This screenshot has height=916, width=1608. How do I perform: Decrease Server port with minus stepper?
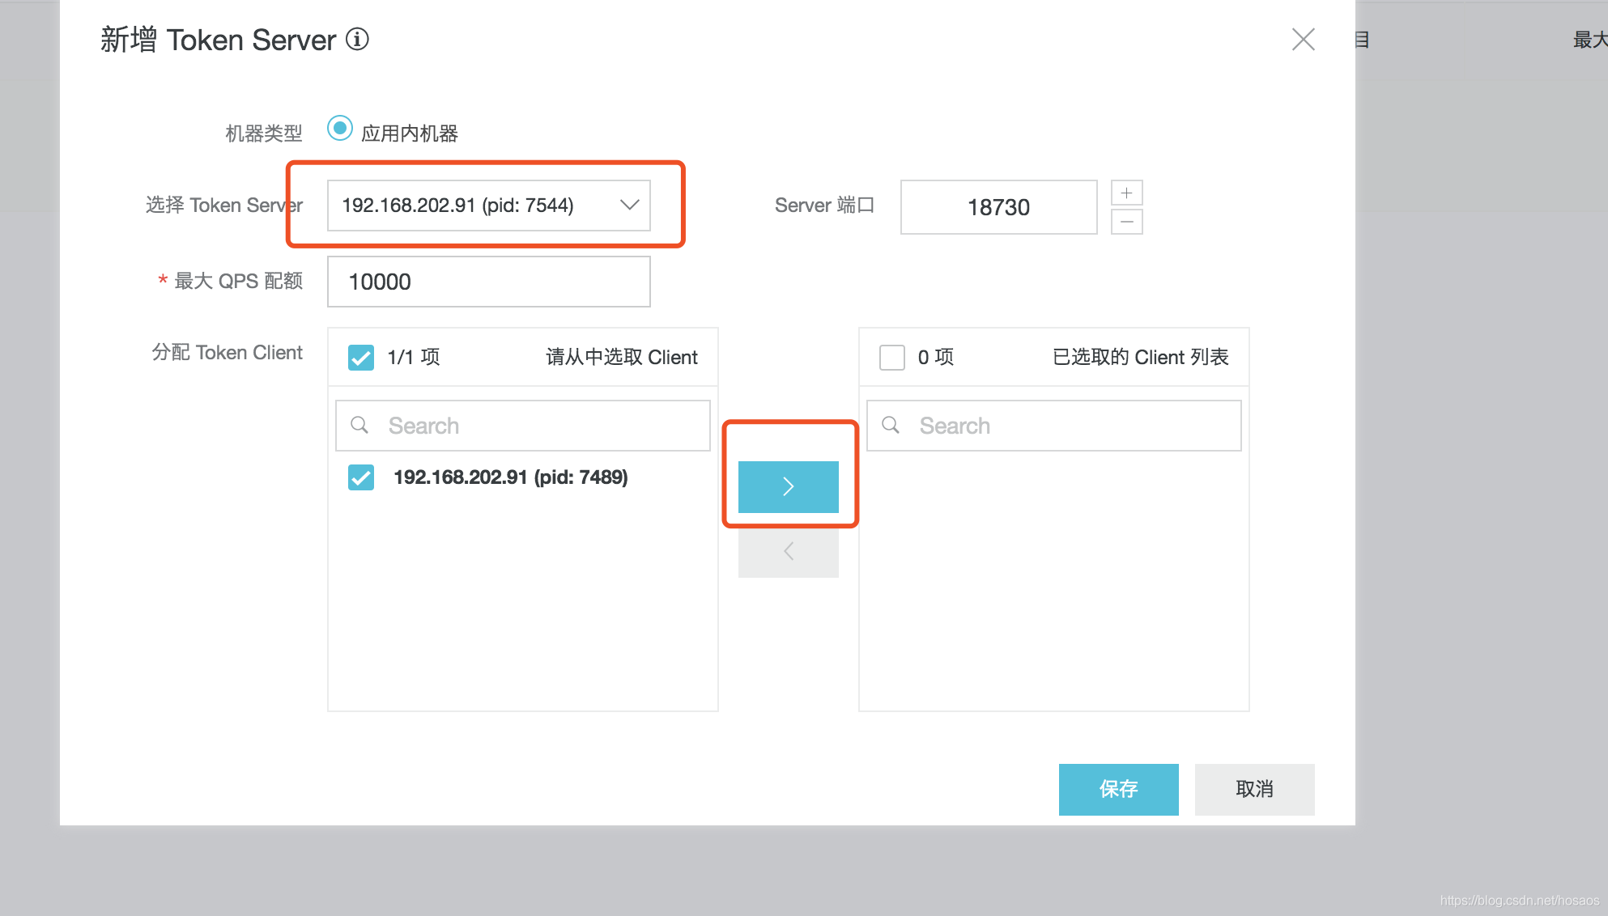[1126, 222]
